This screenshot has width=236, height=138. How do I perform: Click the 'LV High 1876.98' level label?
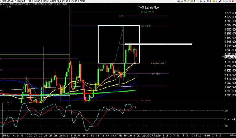click(147, 12)
